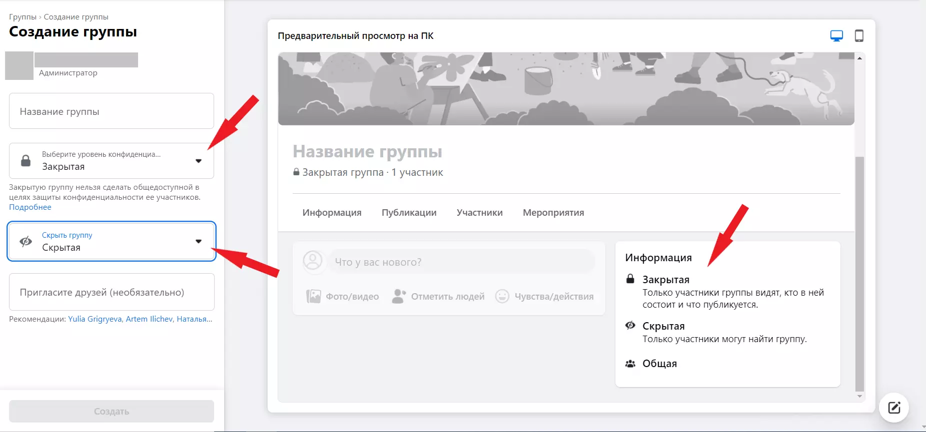Open the compose message pencil icon

pyautogui.click(x=894, y=408)
